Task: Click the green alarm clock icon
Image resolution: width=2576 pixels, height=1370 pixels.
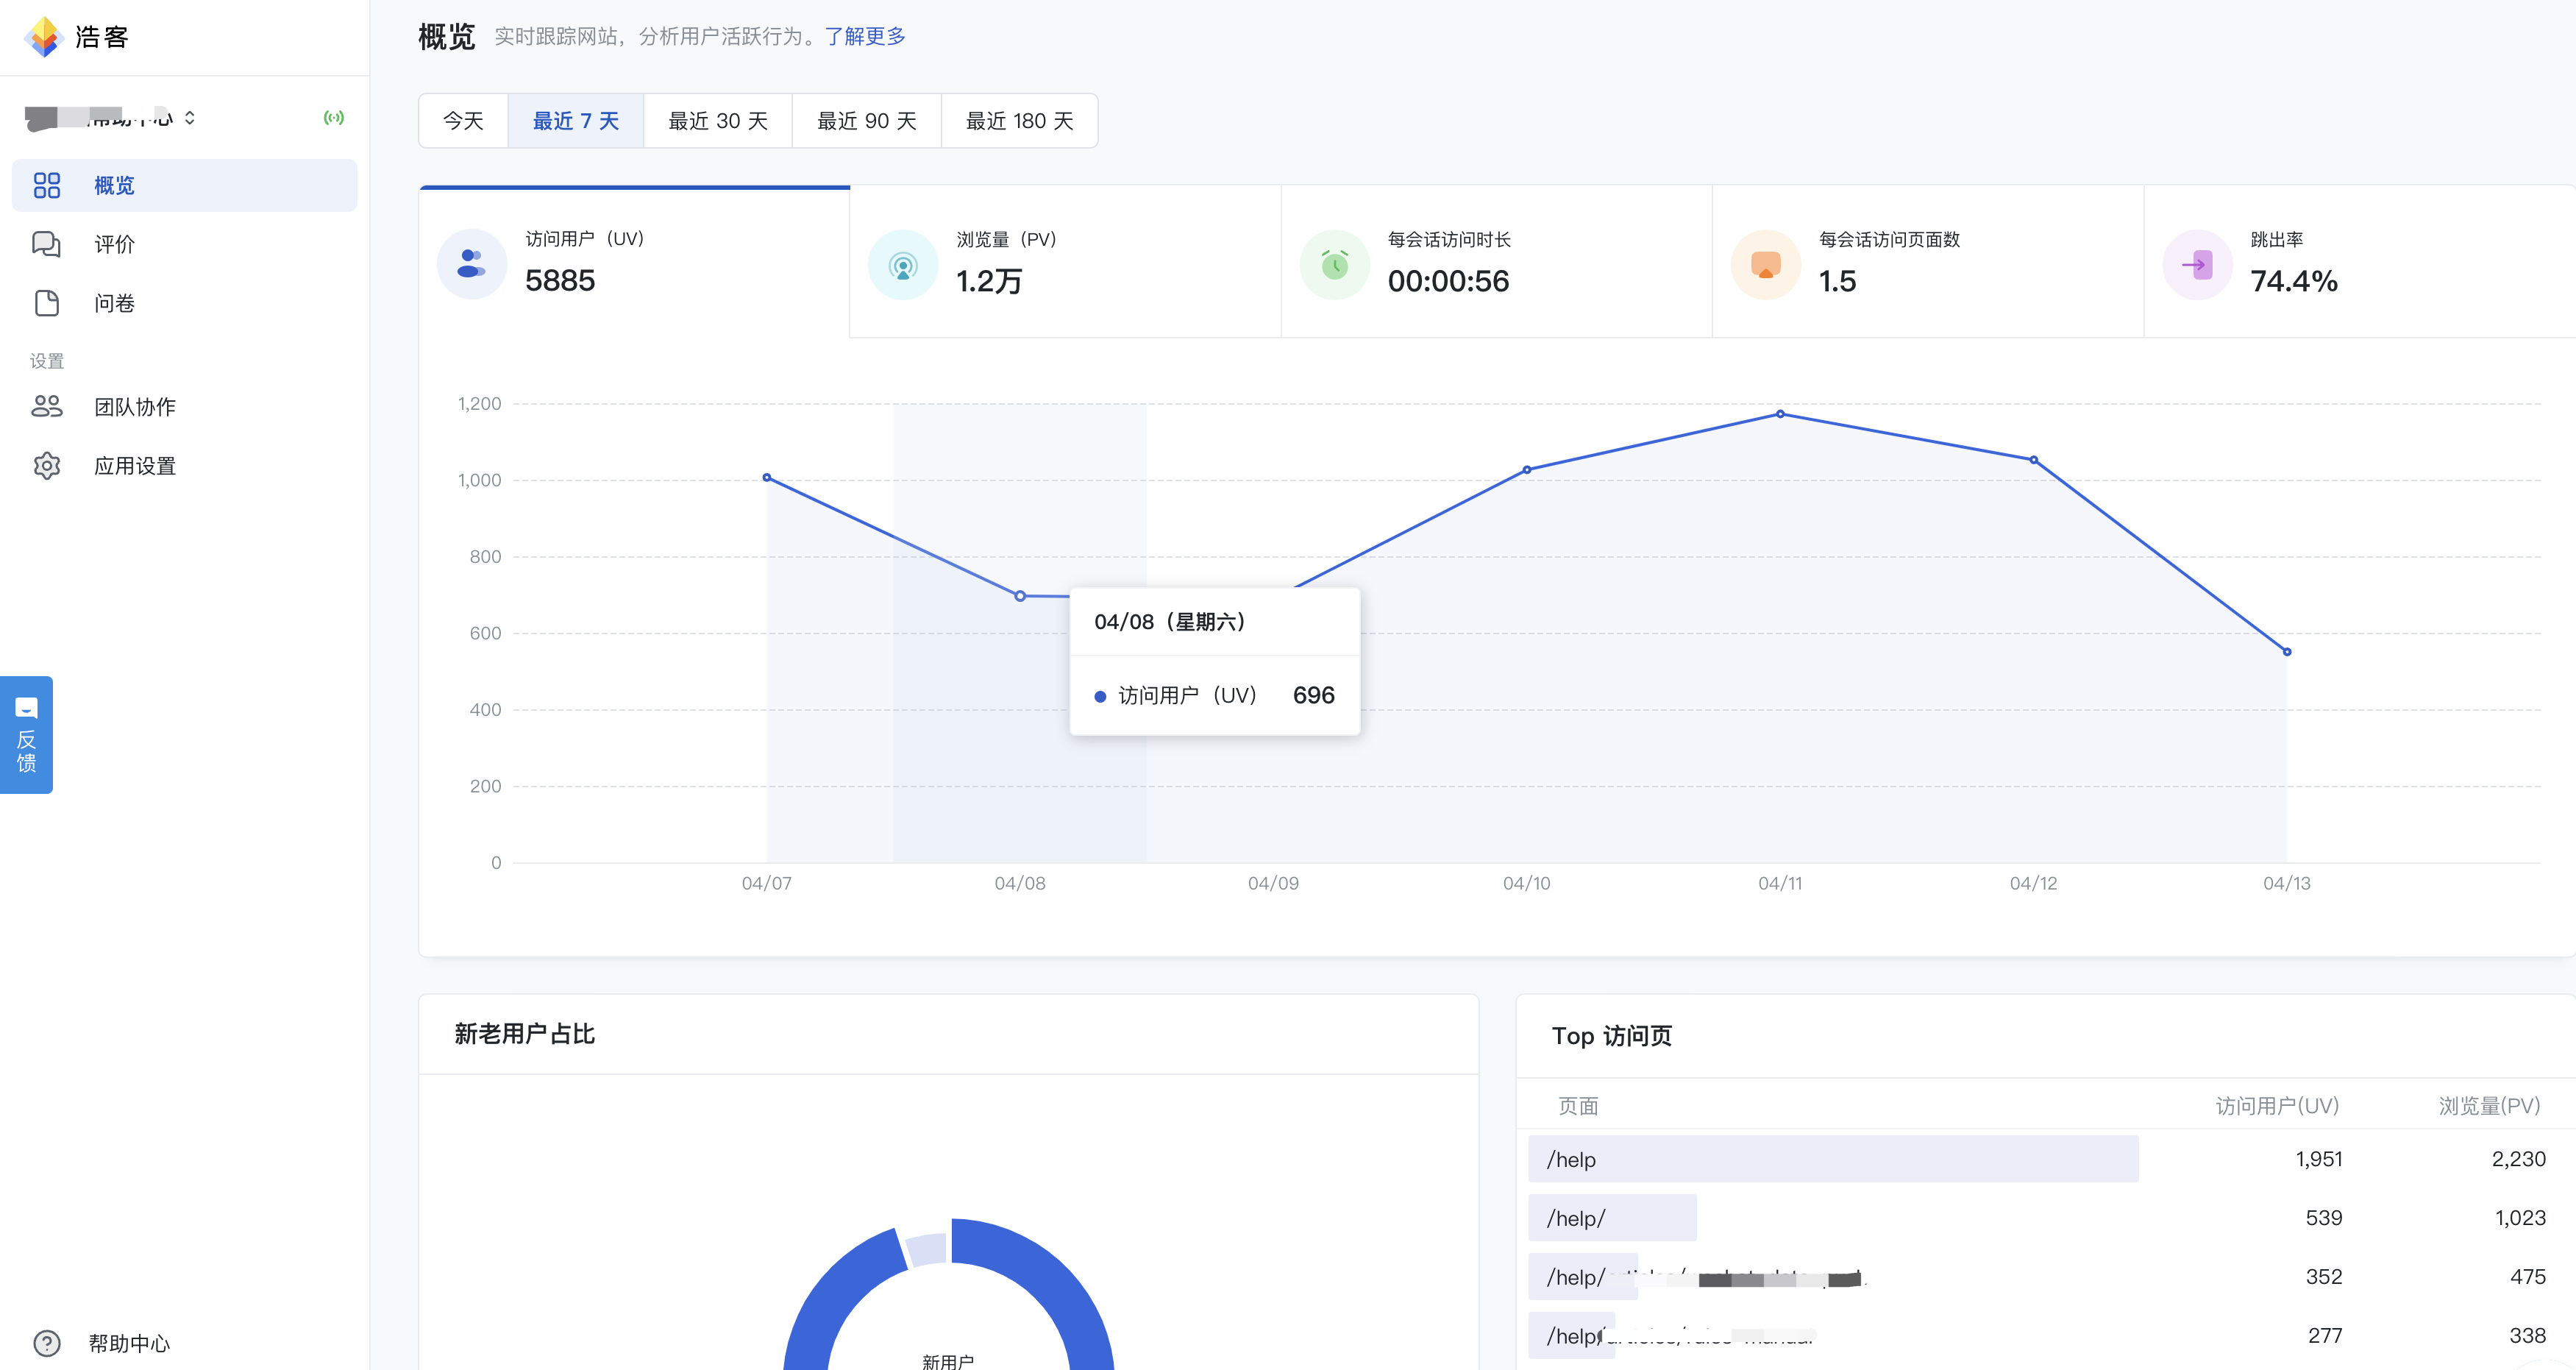Action: pyautogui.click(x=1335, y=265)
